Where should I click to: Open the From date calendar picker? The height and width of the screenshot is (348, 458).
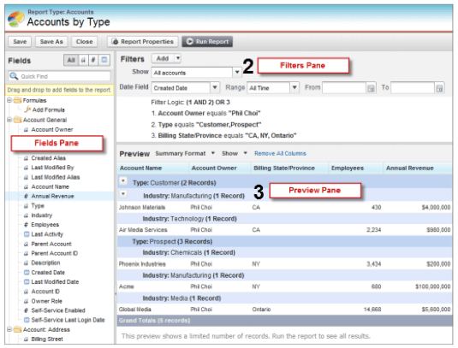point(371,88)
